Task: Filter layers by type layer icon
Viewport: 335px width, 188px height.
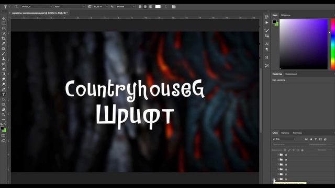Action: 316,139
